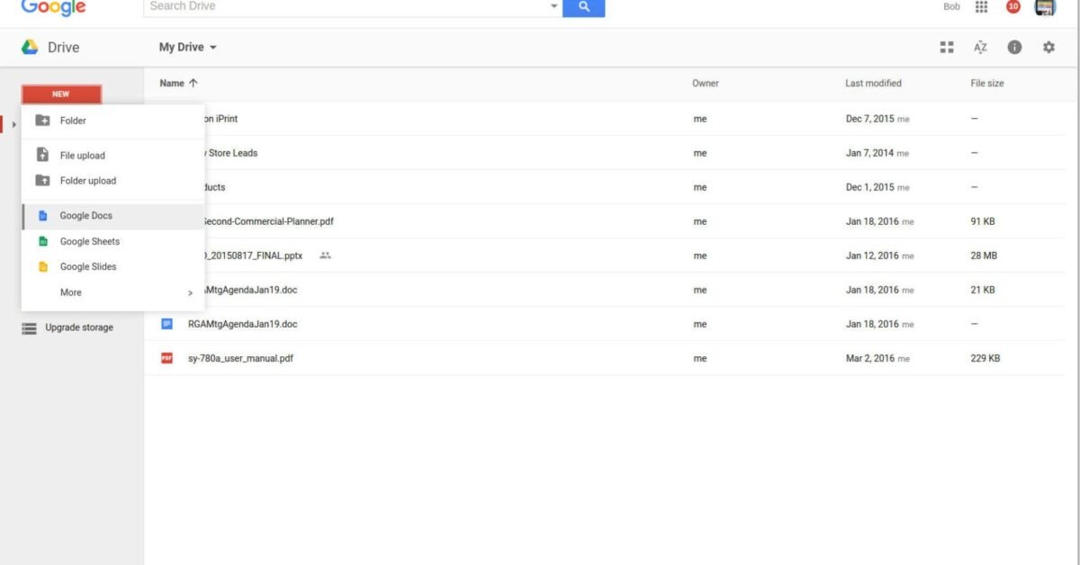The width and height of the screenshot is (1080, 565).
Task: Select Google Sheets menu entry
Action: pyautogui.click(x=112, y=241)
